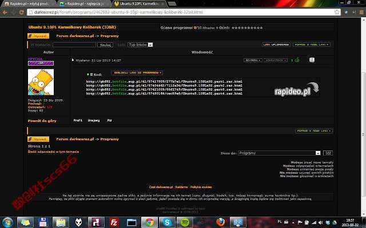Open the Czat darkwarez.pl footer link
This screenshot has width=366, height=228.
[161, 187]
